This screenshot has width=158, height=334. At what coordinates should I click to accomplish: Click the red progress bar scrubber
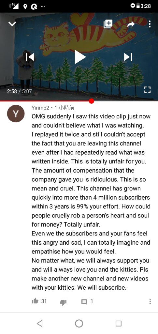[92, 101]
